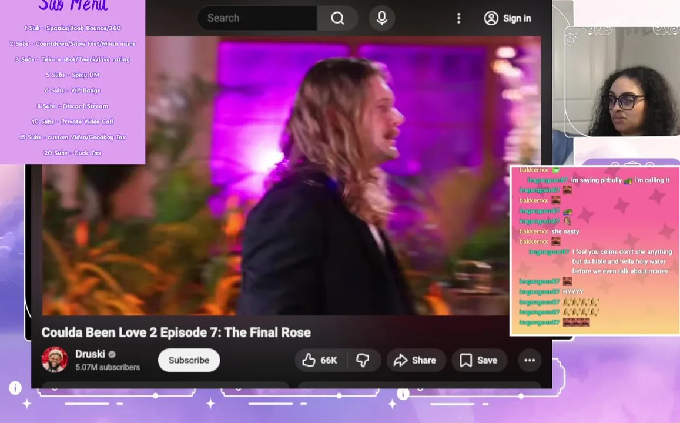Select '15 Subs - custom Video/Goodboy Tax' line
Viewport: 680px width, 423px height.
(x=72, y=137)
